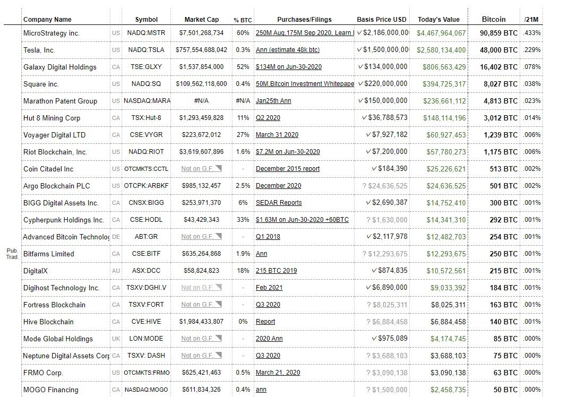Click the Market Cap column header
The width and height of the screenshot is (569, 397).
pyautogui.click(x=201, y=19)
